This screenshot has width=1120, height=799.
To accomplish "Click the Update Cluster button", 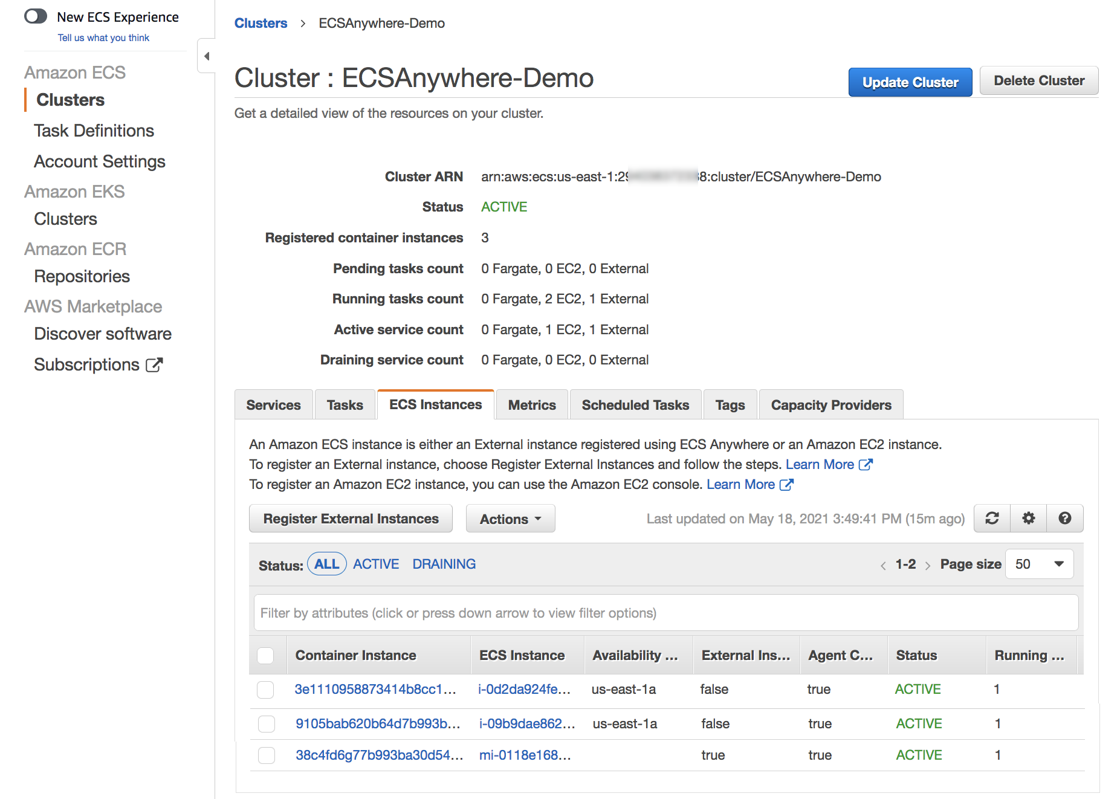I will [910, 82].
